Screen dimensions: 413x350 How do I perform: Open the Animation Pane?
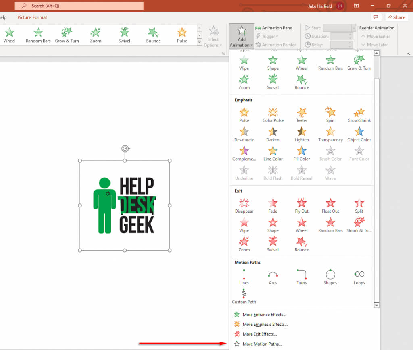[274, 28]
